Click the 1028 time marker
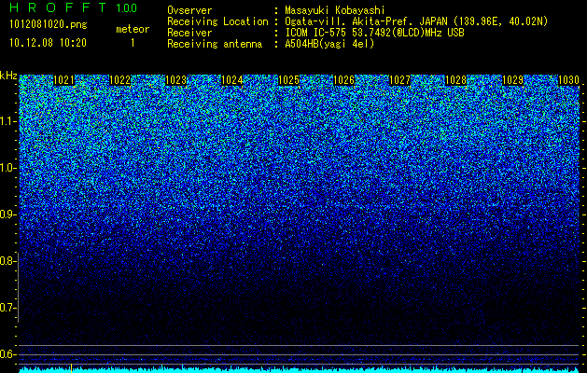Viewport: 587px width, 373px height. point(456,80)
